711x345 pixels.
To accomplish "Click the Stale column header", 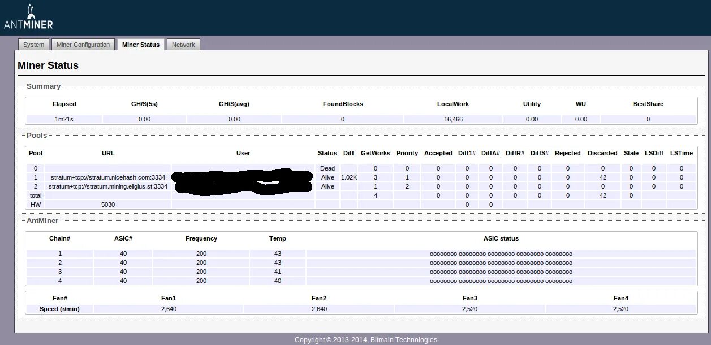I will pos(631,153).
